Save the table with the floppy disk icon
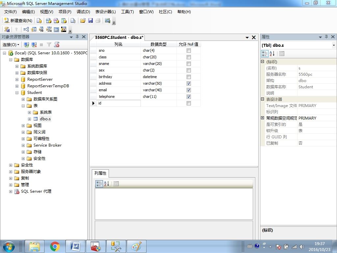337x253 pixels. coord(91,20)
